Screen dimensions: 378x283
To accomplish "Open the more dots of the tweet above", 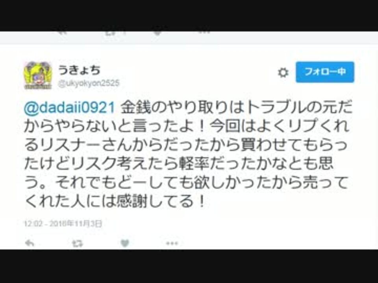I will pyautogui.click(x=204, y=32).
